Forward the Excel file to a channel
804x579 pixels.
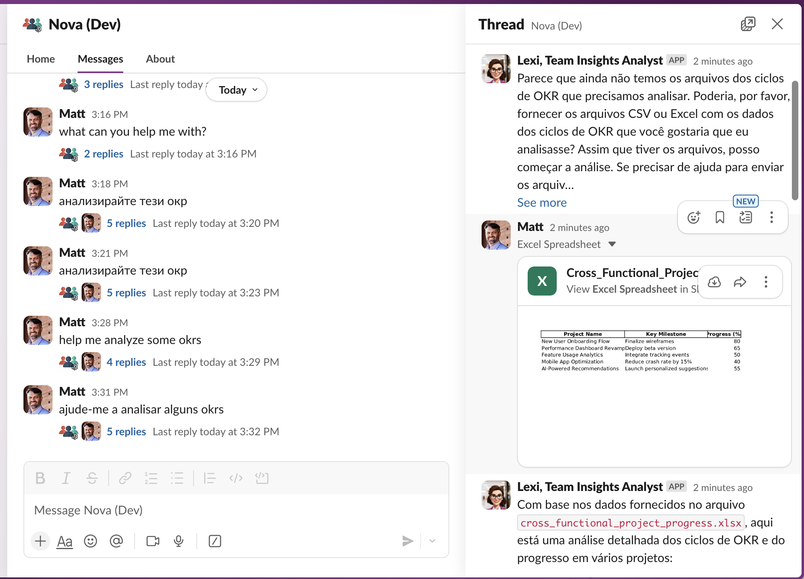tap(740, 281)
